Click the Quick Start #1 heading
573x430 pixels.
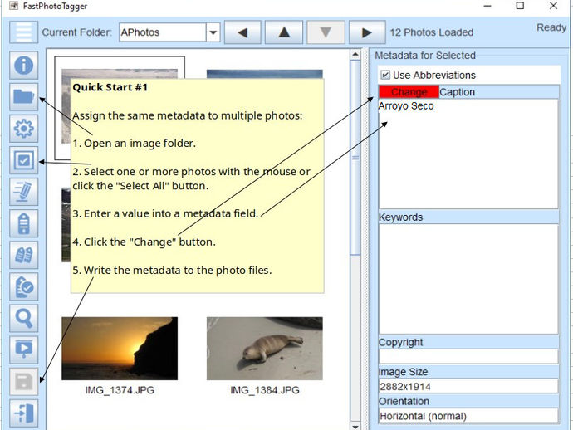(x=110, y=87)
